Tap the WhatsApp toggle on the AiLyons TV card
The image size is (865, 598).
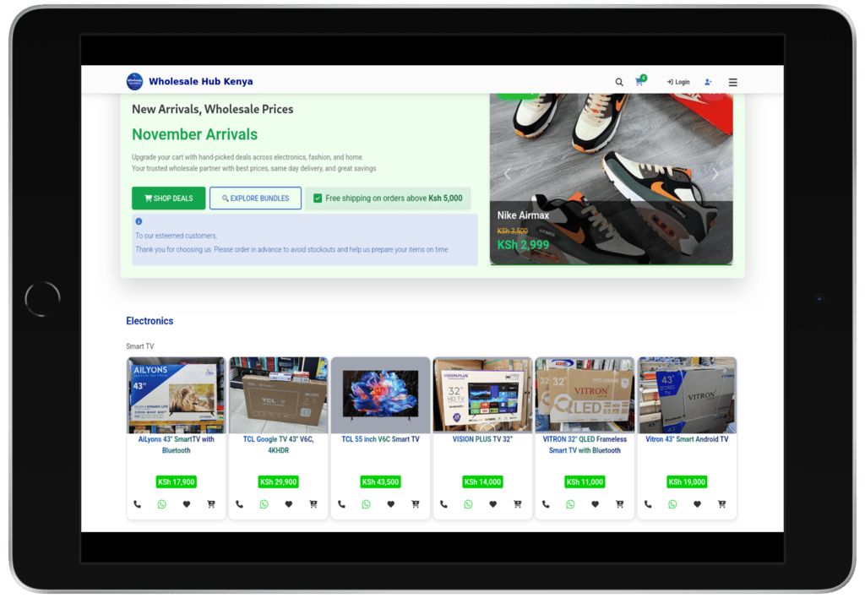pos(161,503)
